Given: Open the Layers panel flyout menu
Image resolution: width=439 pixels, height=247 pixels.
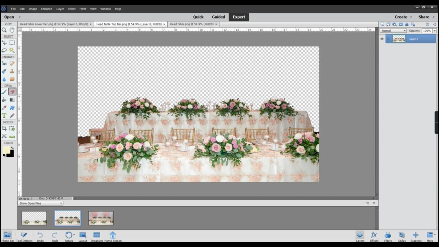Looking at the screenshot, I should 434,24.
